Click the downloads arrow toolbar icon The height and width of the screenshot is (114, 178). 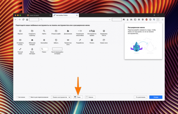128,20
